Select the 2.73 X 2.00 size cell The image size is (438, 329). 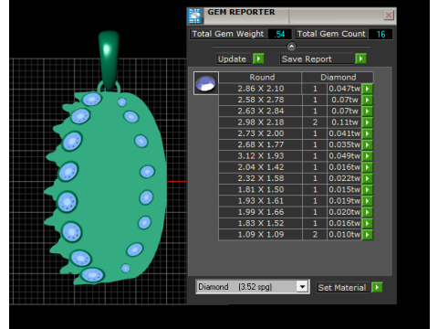tap(260, 133)
